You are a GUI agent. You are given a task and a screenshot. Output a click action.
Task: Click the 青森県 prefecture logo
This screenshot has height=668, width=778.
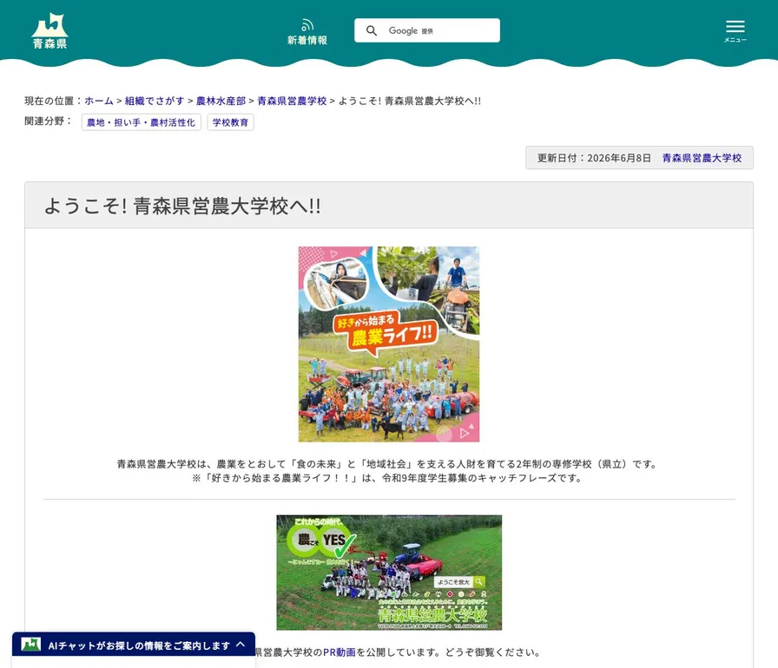[49, 30]
